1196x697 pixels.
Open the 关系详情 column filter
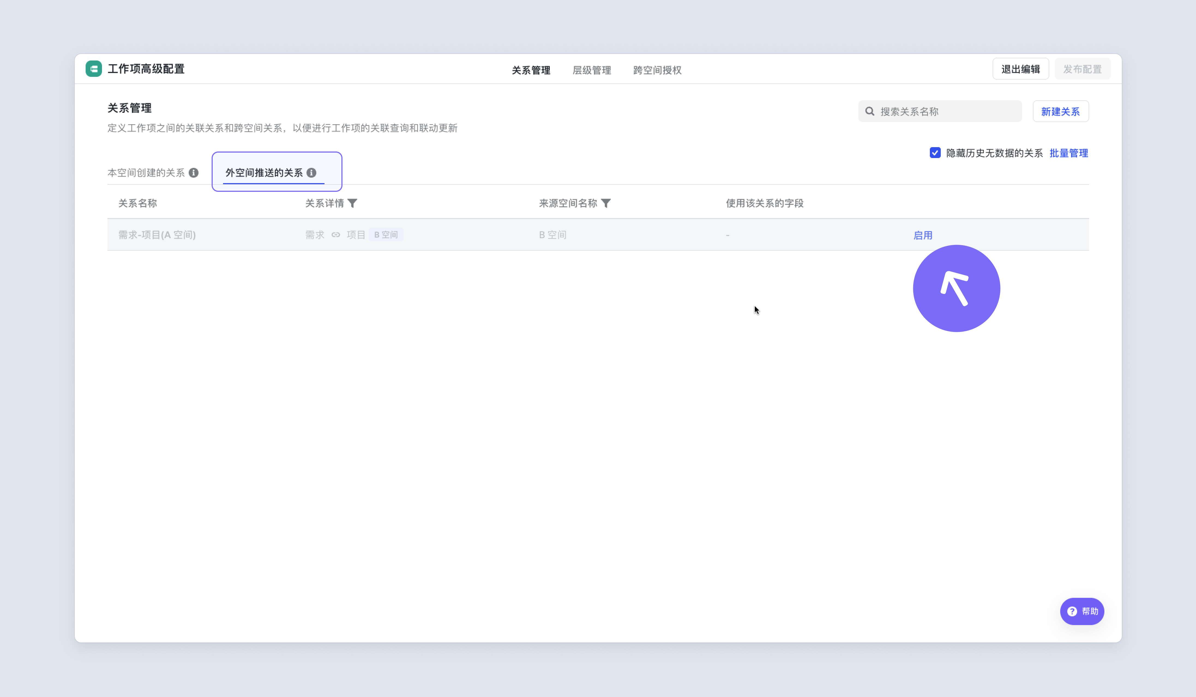click(352, 203)
